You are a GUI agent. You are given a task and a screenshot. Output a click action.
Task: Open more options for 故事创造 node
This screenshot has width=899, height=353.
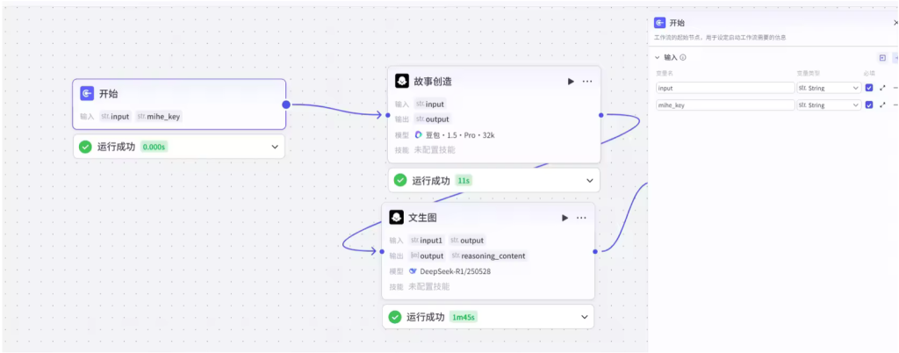pyautogui.click(x=587, y=82)
